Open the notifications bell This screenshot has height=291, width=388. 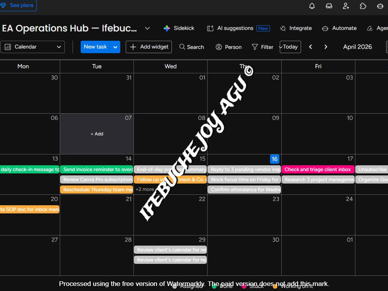point(312,6)
